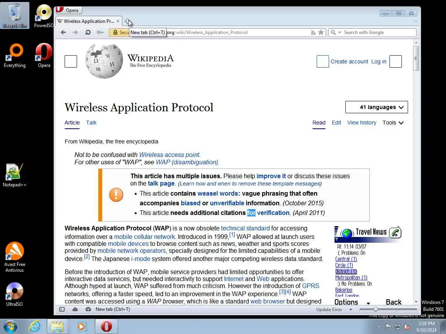Image resolution: width=446 pixels, height=334 pixels.
Task: Click the improve it link
Action: click(x=271, y=176)
